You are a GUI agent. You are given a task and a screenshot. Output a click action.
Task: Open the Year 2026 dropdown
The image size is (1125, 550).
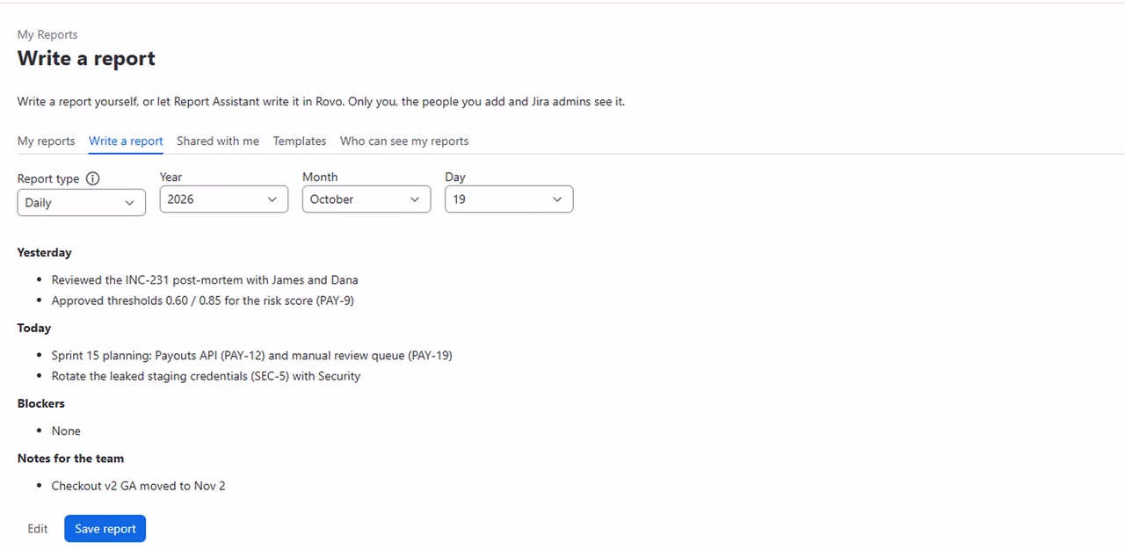pos(224,199)
